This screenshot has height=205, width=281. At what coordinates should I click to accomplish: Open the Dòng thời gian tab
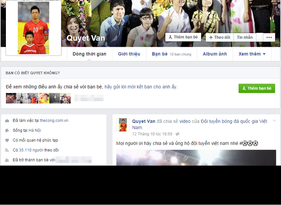pyautogui.click(x=89, y=54)
